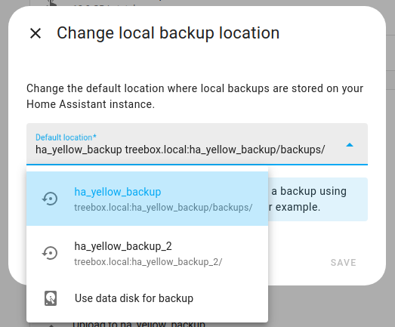Click the blue info box about backups
The height and width of the screenshot is (327, 395).
click(x=317, y=199)
